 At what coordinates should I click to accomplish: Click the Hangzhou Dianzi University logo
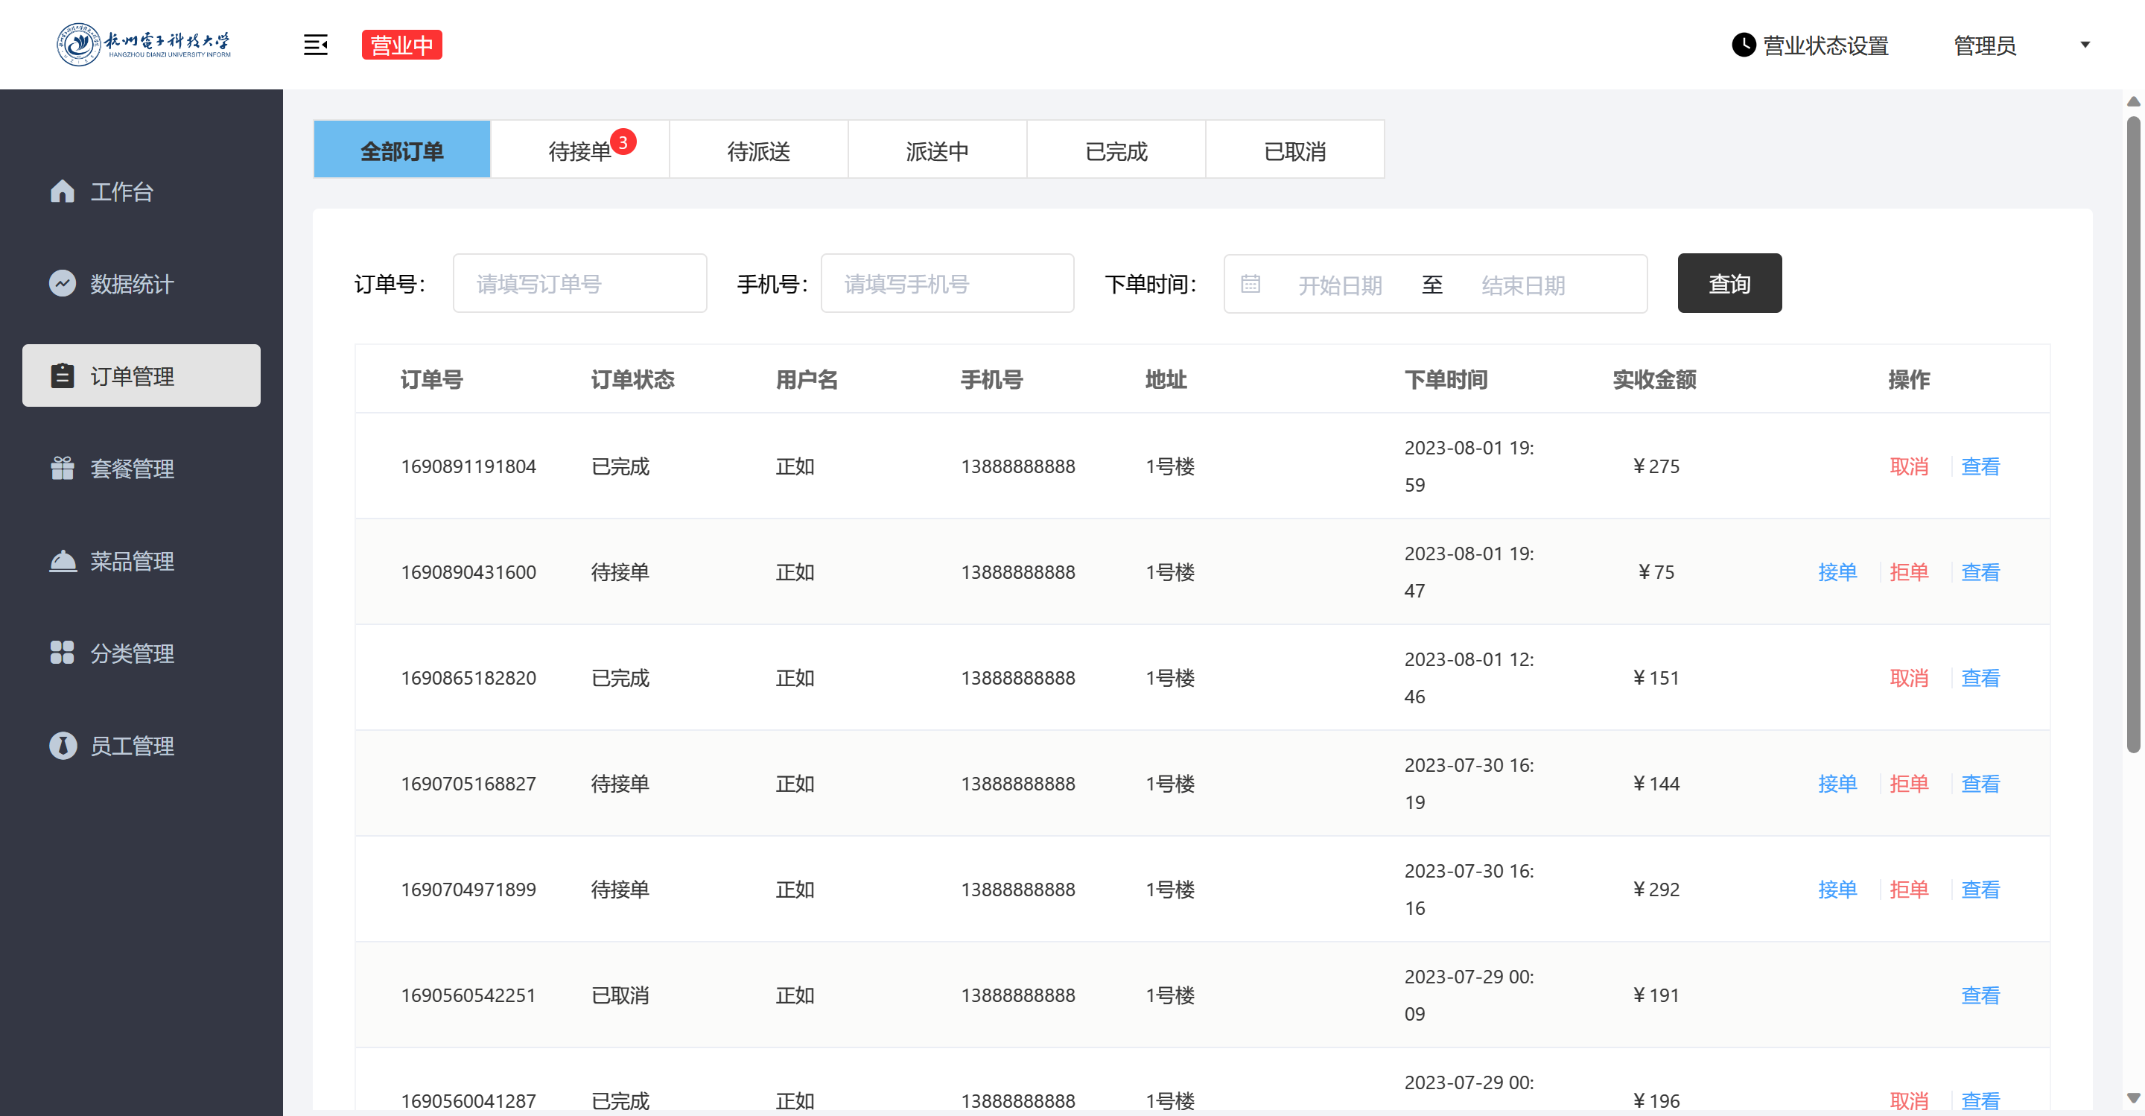(143, 44)
